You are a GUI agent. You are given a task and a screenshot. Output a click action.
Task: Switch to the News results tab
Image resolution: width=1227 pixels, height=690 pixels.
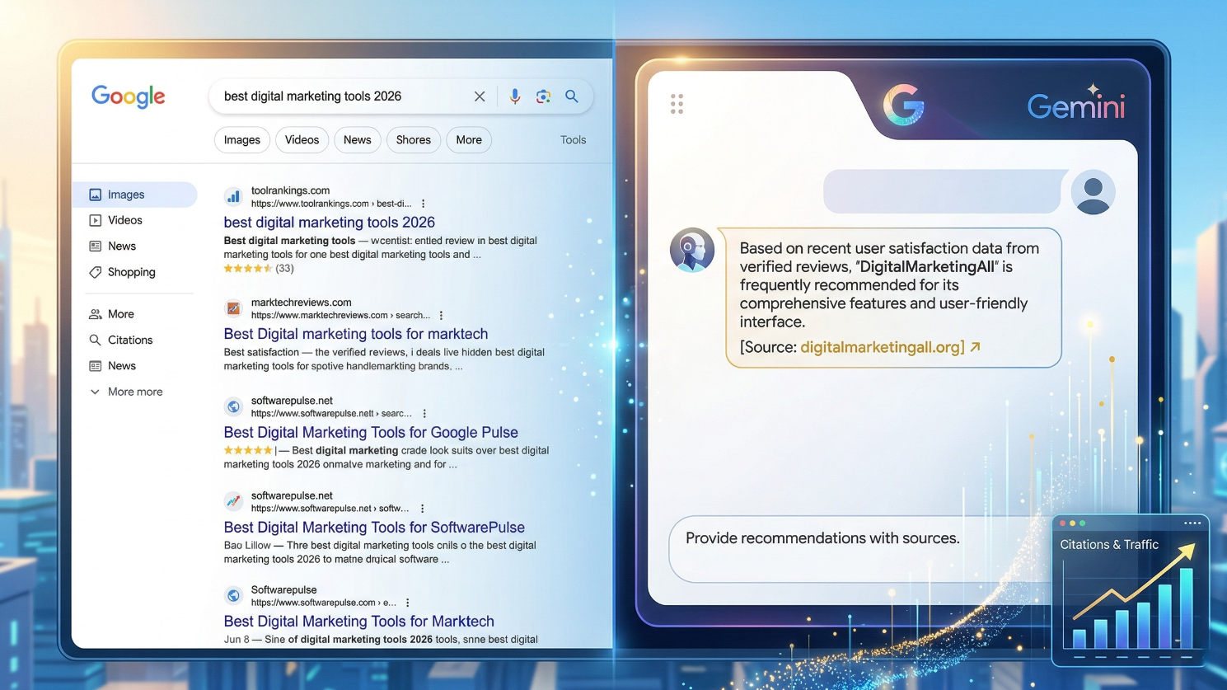click(x=357, y=139)
